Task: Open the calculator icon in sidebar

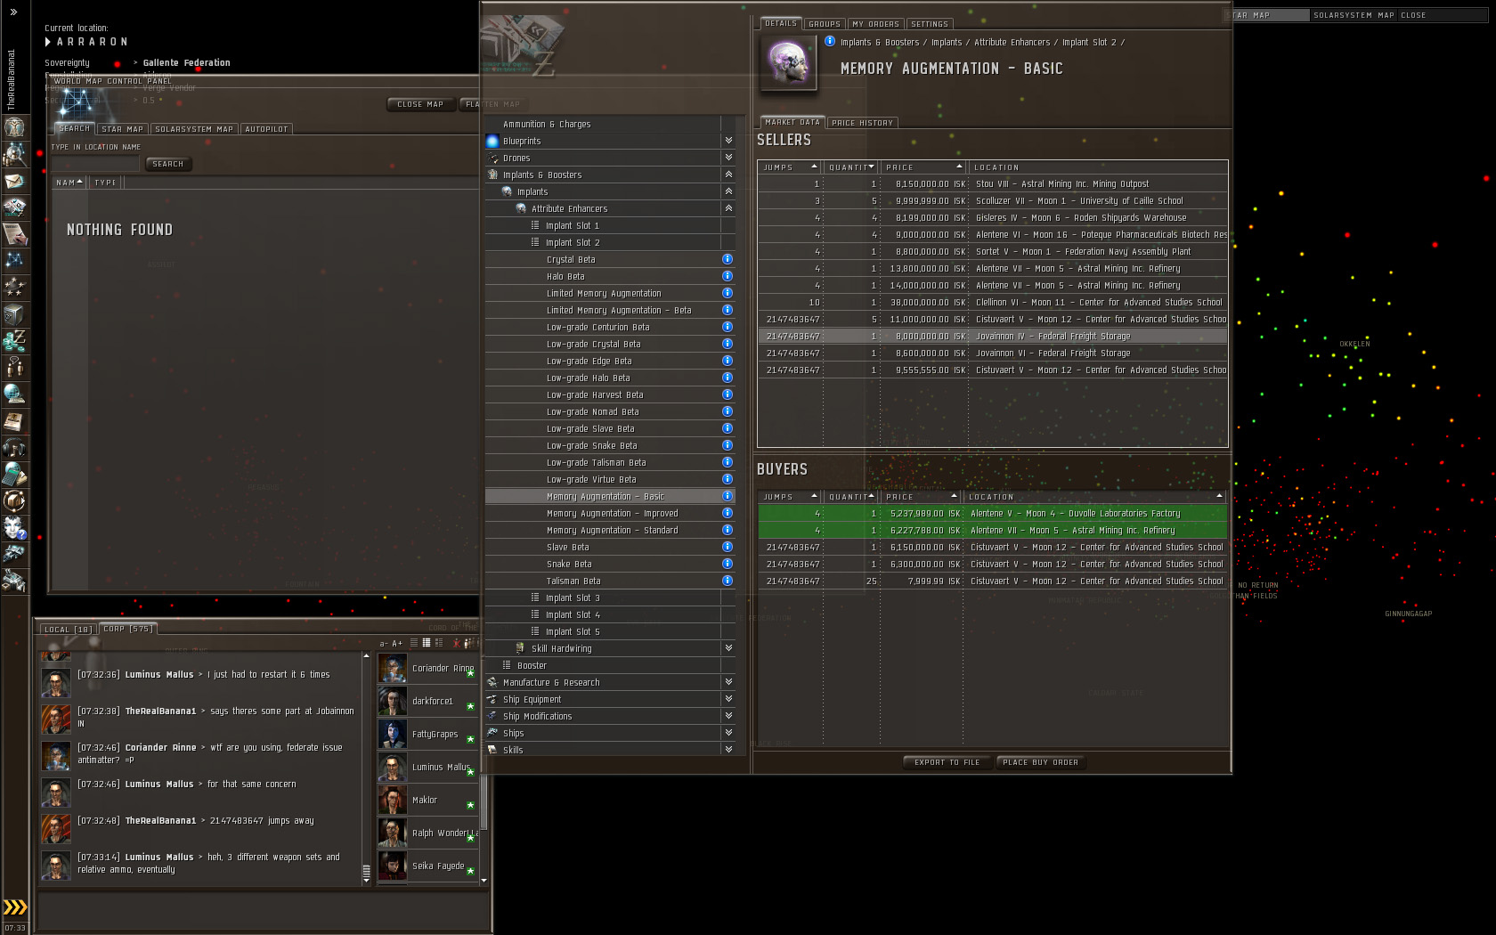Action: tap(14, 475)
